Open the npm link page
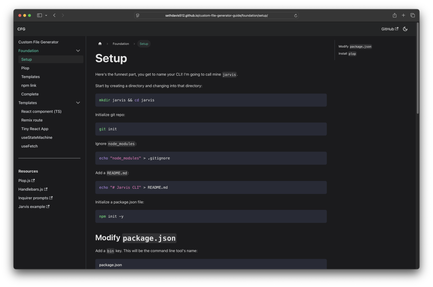Viewport: 433px width, 287px height. click(29, 85)
